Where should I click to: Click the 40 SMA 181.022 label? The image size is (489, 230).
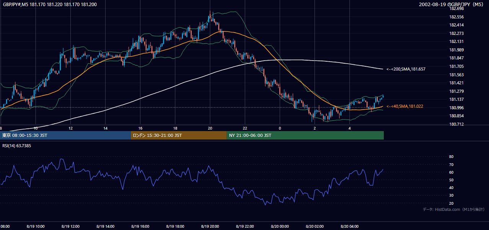[405, 106]
